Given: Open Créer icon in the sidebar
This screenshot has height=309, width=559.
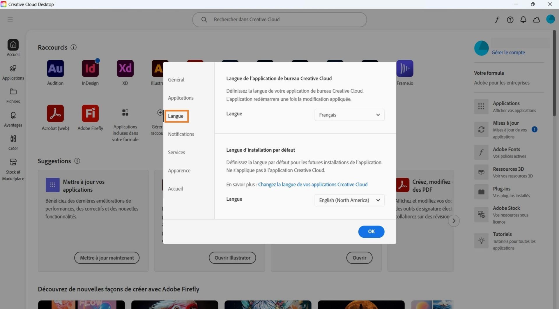Looking at the screenshot, I should (x=13, y=139).
